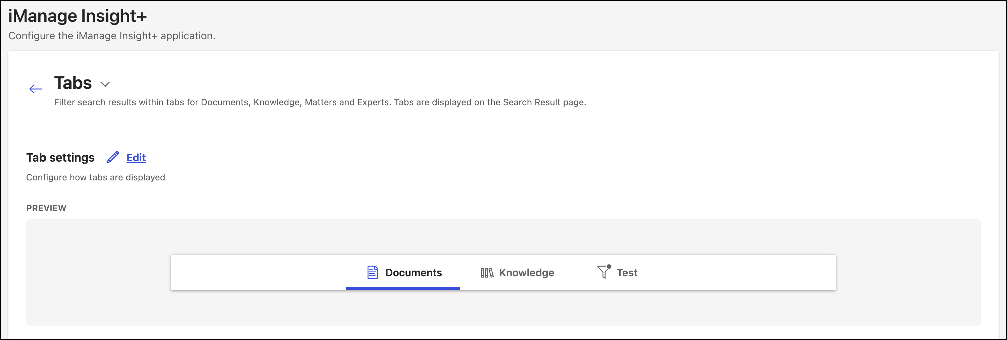Expand the Tabs chevron dropdown
The width and height of the screenshot is (1007, 340).
coord(105,84)
